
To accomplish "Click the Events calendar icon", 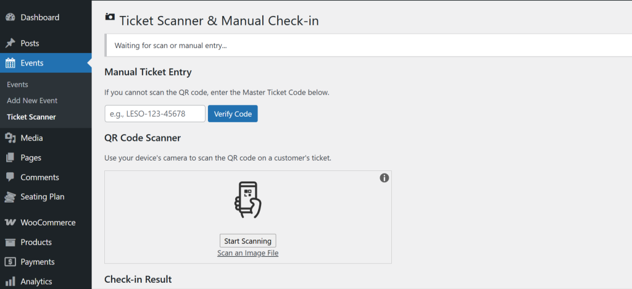I will coord(10,63).
